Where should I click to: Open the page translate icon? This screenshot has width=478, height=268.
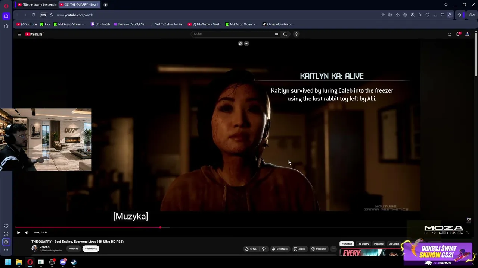[x=413, y=15]
